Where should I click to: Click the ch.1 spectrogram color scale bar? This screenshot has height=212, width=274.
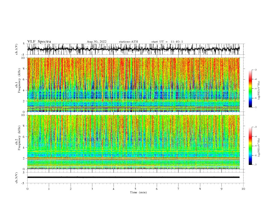coord(250,89)
